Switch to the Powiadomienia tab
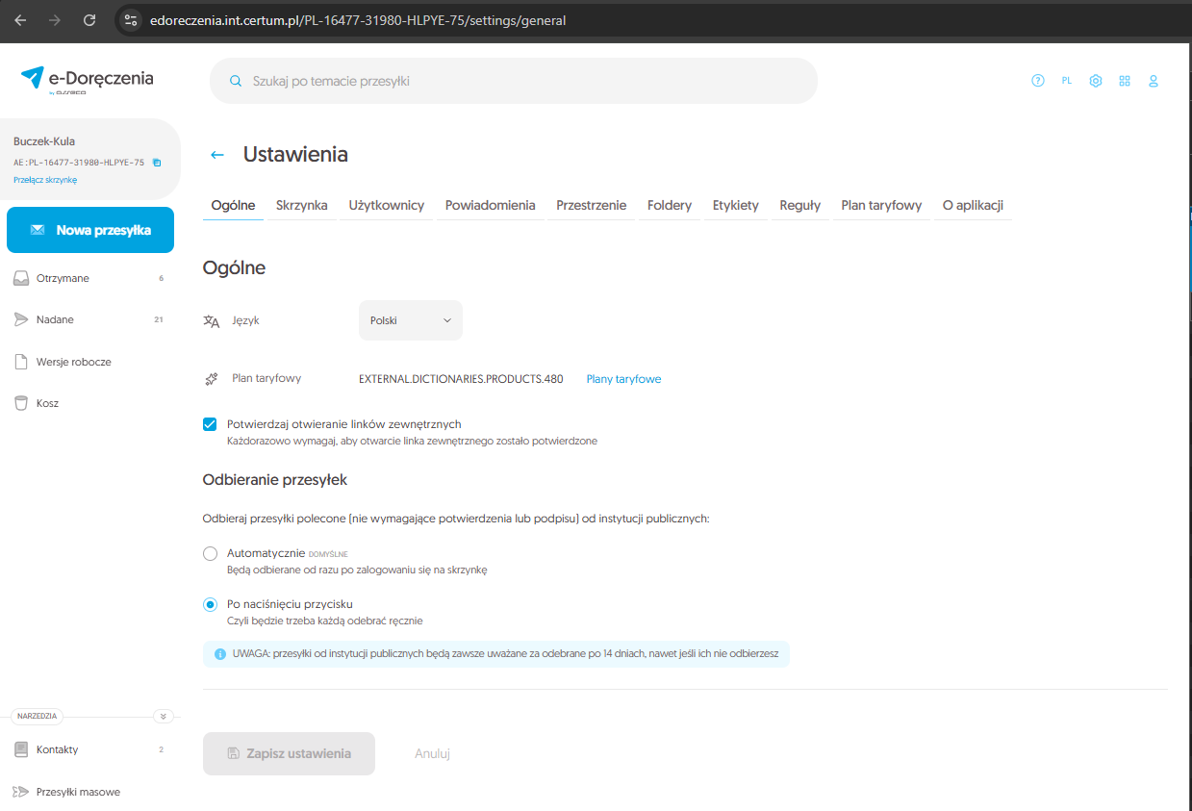Image resolution: width=1192 pixels, height=811 pixels. (x=490, y=205)
